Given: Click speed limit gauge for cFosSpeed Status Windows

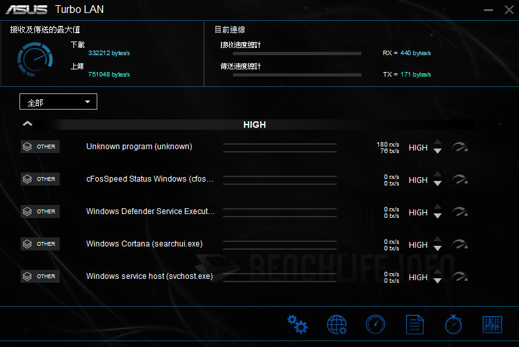Looking at the screenshot, I should click(x=460, y=179).
